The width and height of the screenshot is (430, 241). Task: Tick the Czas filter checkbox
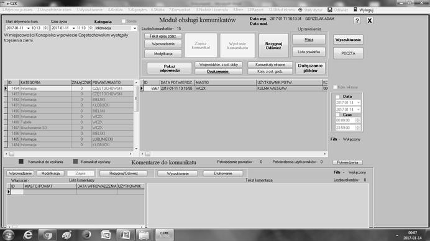(337, 115)
